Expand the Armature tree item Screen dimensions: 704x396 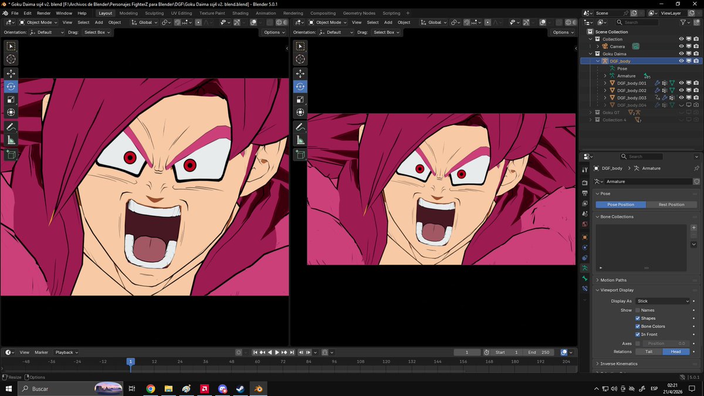click(605, 76)
